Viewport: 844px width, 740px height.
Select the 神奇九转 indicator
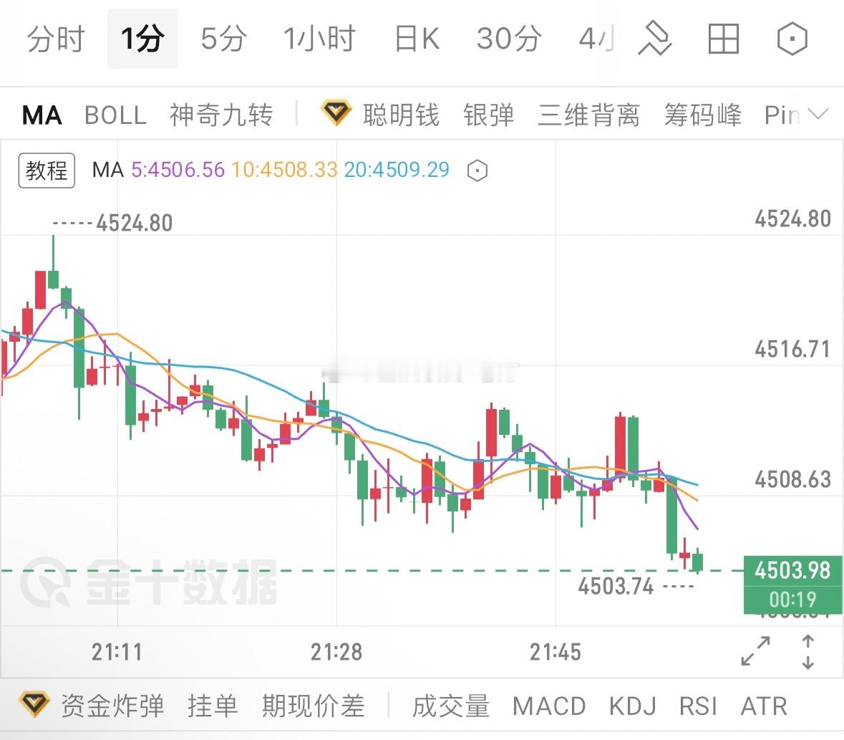pos(221,115)
